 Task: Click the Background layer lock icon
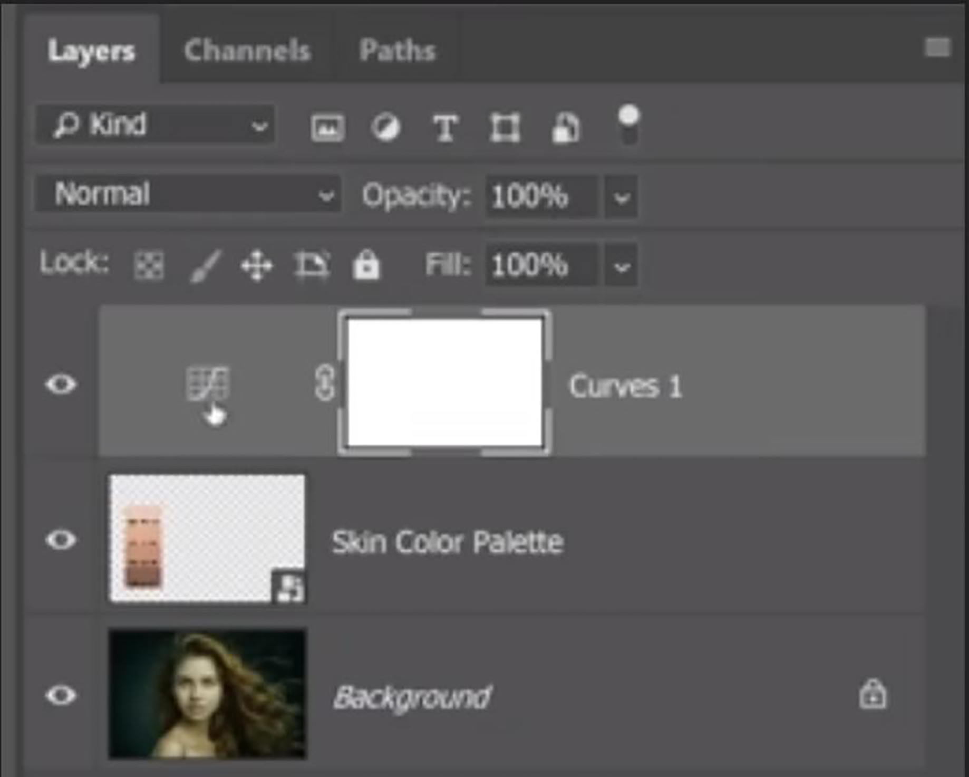point(873,694)
